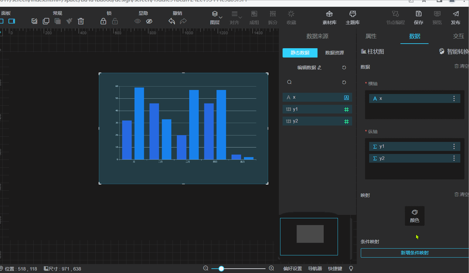Click the 柱状图 chart type label

[373, 52]
